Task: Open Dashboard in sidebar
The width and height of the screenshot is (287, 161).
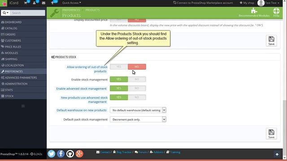Action: pyautogui.click(x=23, y=22)
